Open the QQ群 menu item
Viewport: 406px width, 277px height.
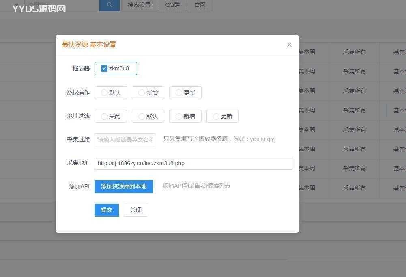point(172,5)
